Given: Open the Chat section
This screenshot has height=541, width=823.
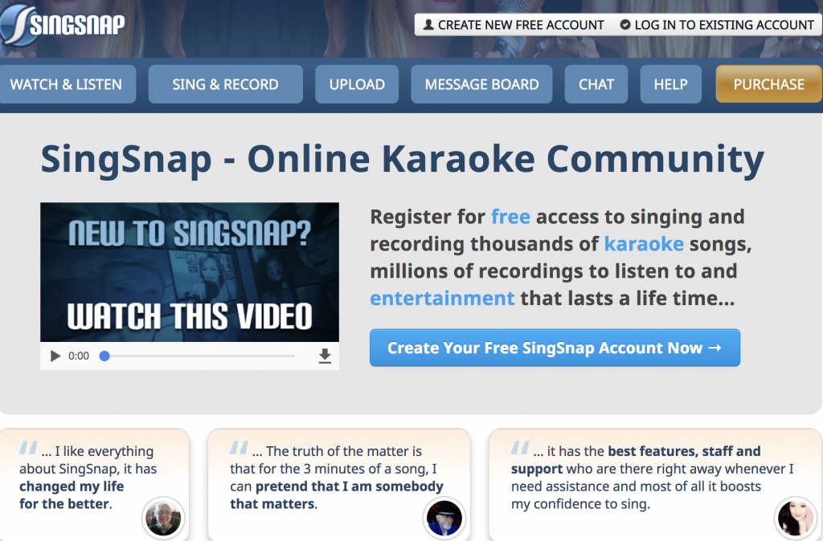Looking at the screenshot, I should pyautogui.click(x=596, y=84).
